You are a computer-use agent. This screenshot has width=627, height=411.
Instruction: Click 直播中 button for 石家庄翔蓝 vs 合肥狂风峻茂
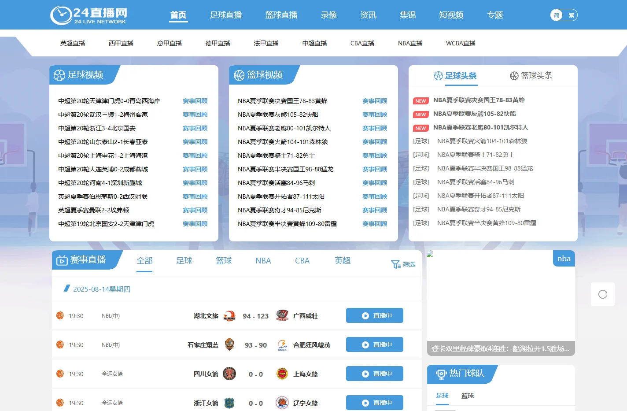[375, 344]
